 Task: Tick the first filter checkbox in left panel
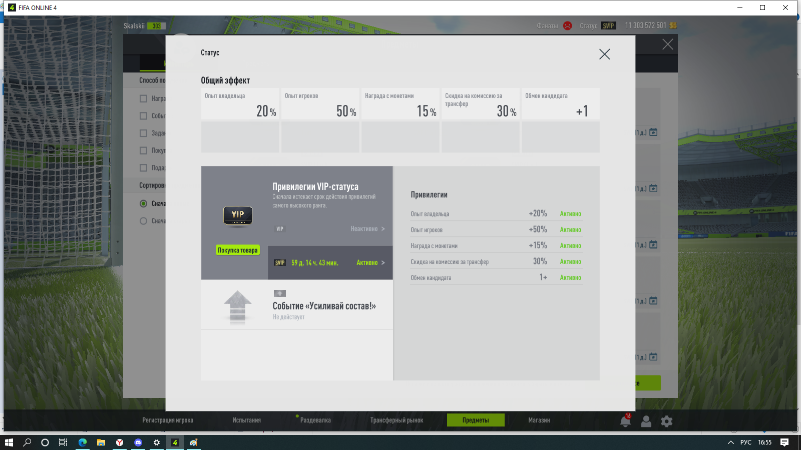[x=144, y=98]
